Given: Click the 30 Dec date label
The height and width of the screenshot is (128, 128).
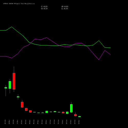Looking at the screenshot, I should coord(13,122).
